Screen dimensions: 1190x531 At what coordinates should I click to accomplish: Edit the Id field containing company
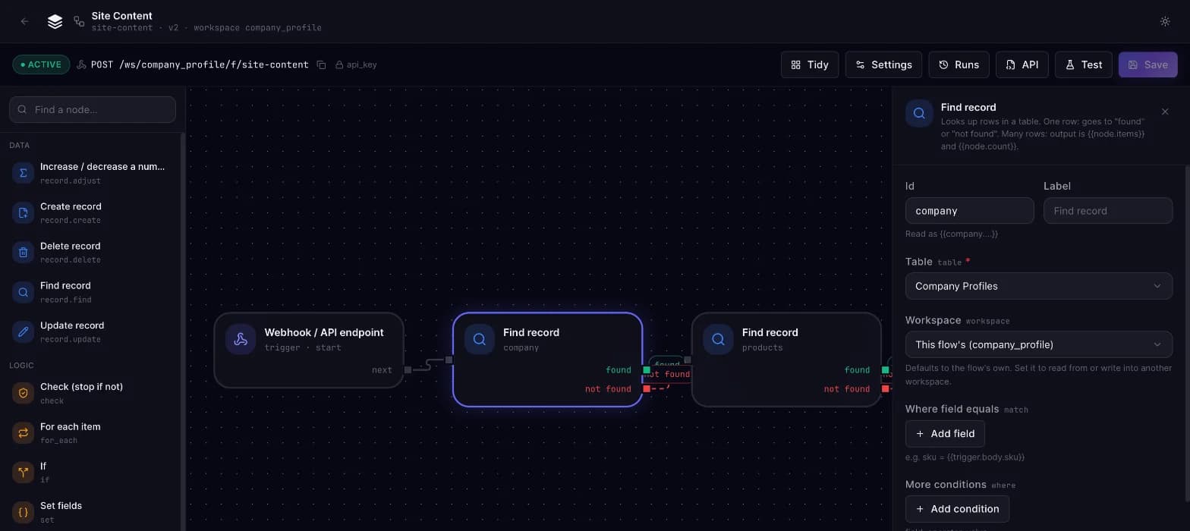click(x=969, y=211)
